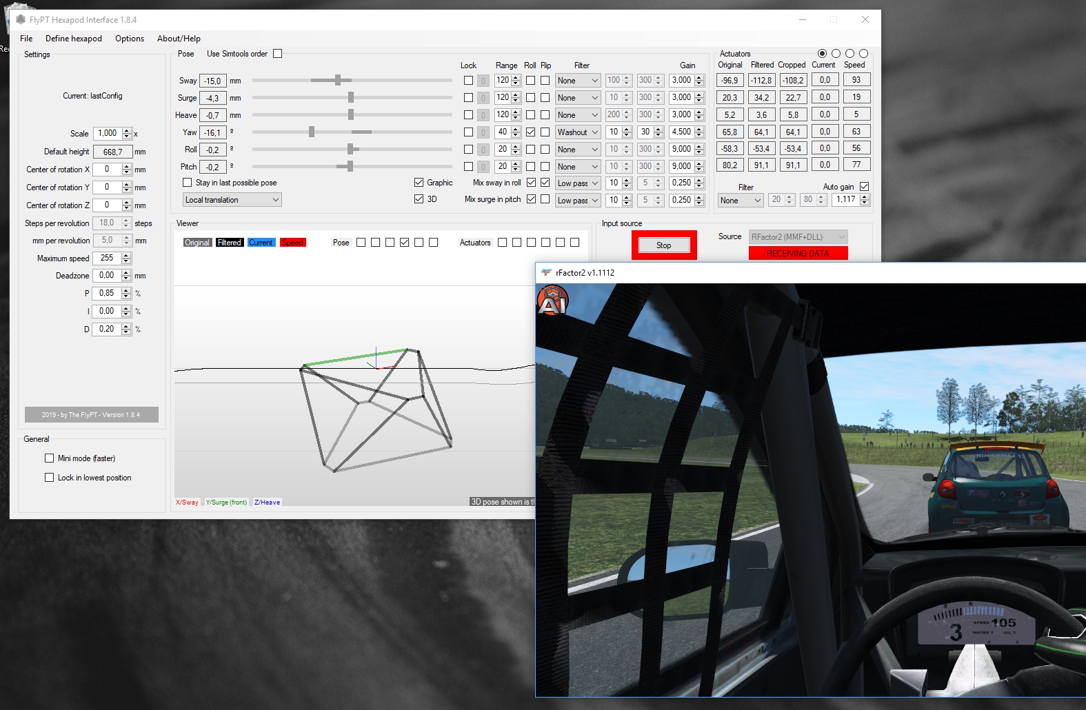Increase the Scale value with up arrow

click(x=126, y=130)
